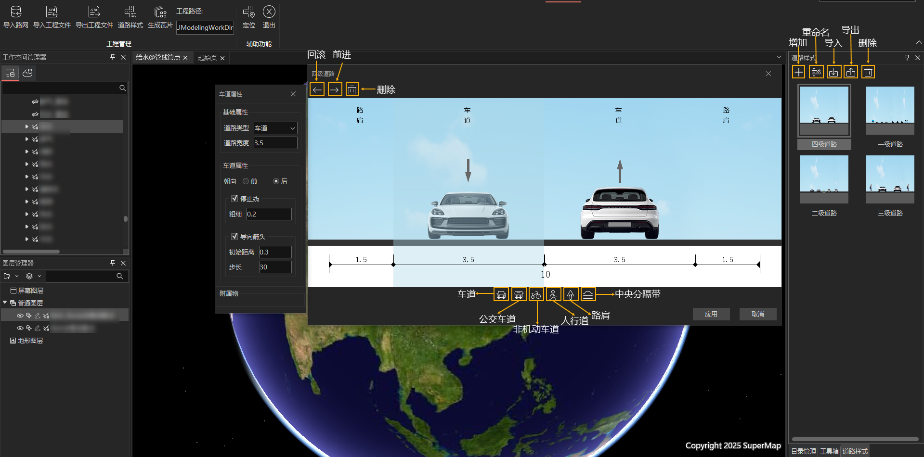Export the selected road style
This screenshot has height=457, width=924.
(x=851, y=72)
